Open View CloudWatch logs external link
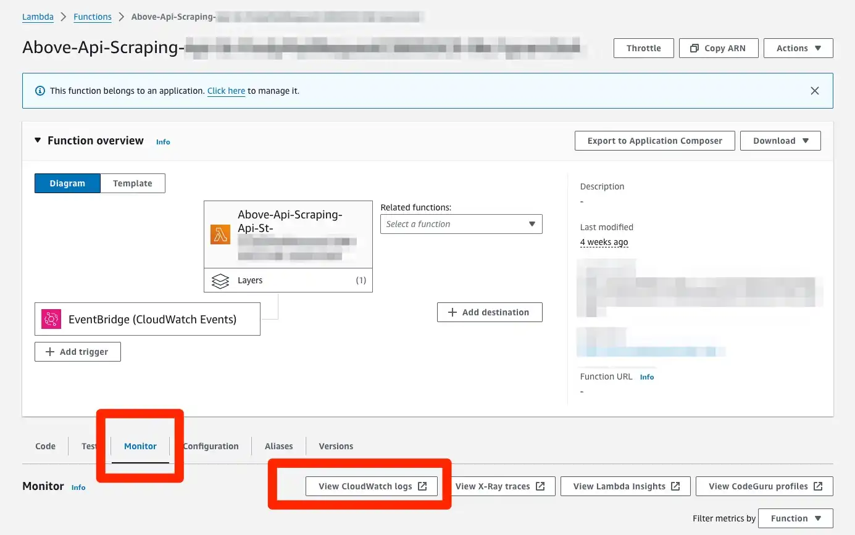The height and width of the screenshot is (535, 855). (372, 486)
